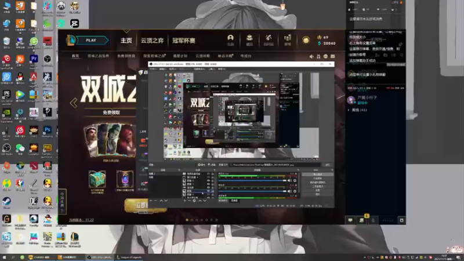Viewport: 464px width, 261px height.
Task: Open the first mixer channel gear settings
Action: click(x=295, y=180)
